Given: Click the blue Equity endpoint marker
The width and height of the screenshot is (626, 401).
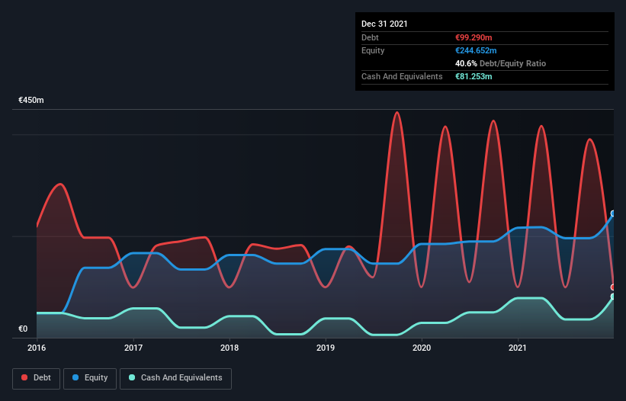Looking at the screenshot, I should pos(613,213).
